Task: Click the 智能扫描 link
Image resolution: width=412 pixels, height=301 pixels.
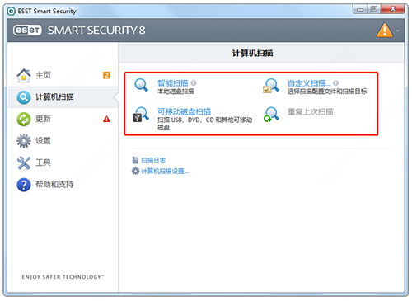Action: 173,82
